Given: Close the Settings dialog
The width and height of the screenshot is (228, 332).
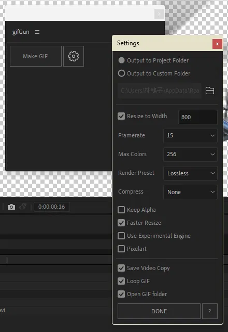Looking at the screenshot, I should 217,44.
